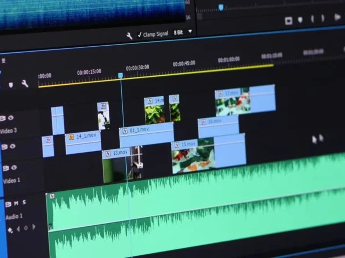Click the fx badge on 15.mov

tap(177, 145)
